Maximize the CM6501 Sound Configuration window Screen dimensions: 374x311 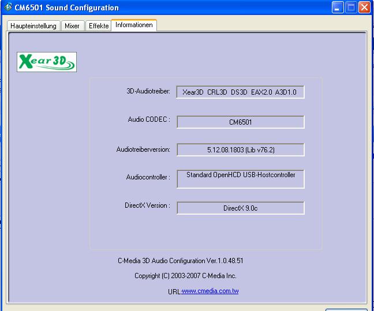tap(351, 8)
